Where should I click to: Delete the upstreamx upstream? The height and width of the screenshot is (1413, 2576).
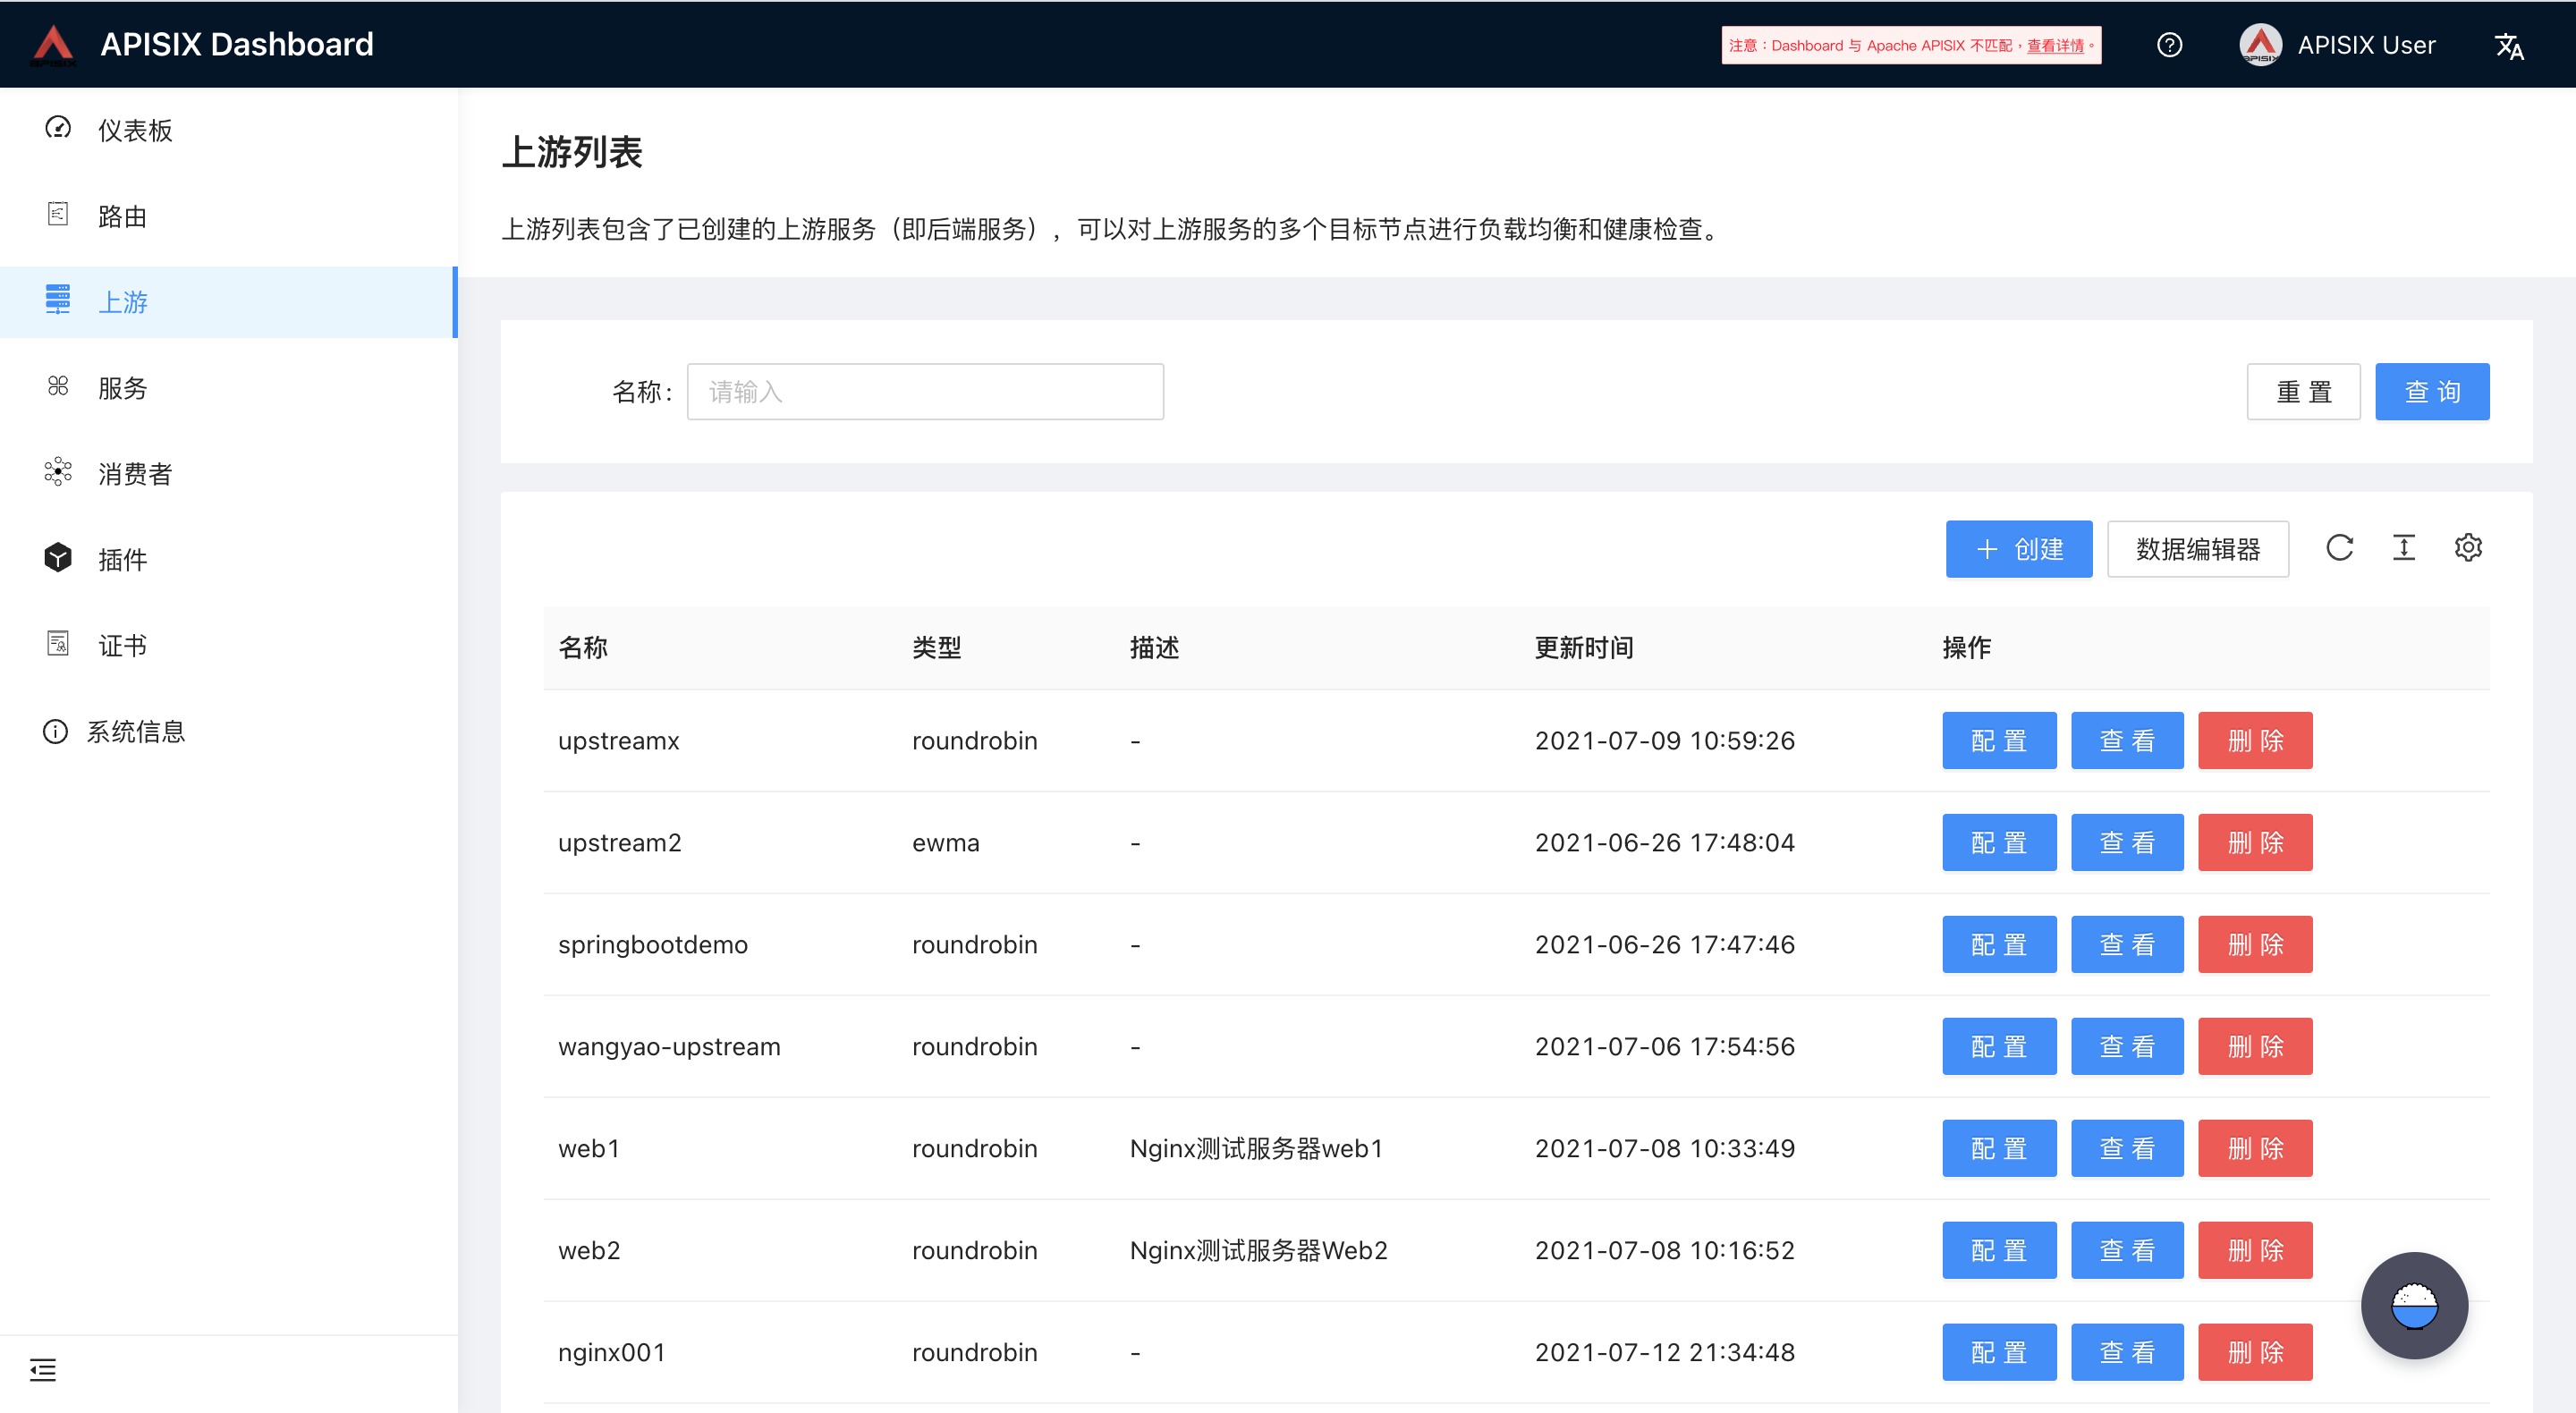coord(2254,741)
